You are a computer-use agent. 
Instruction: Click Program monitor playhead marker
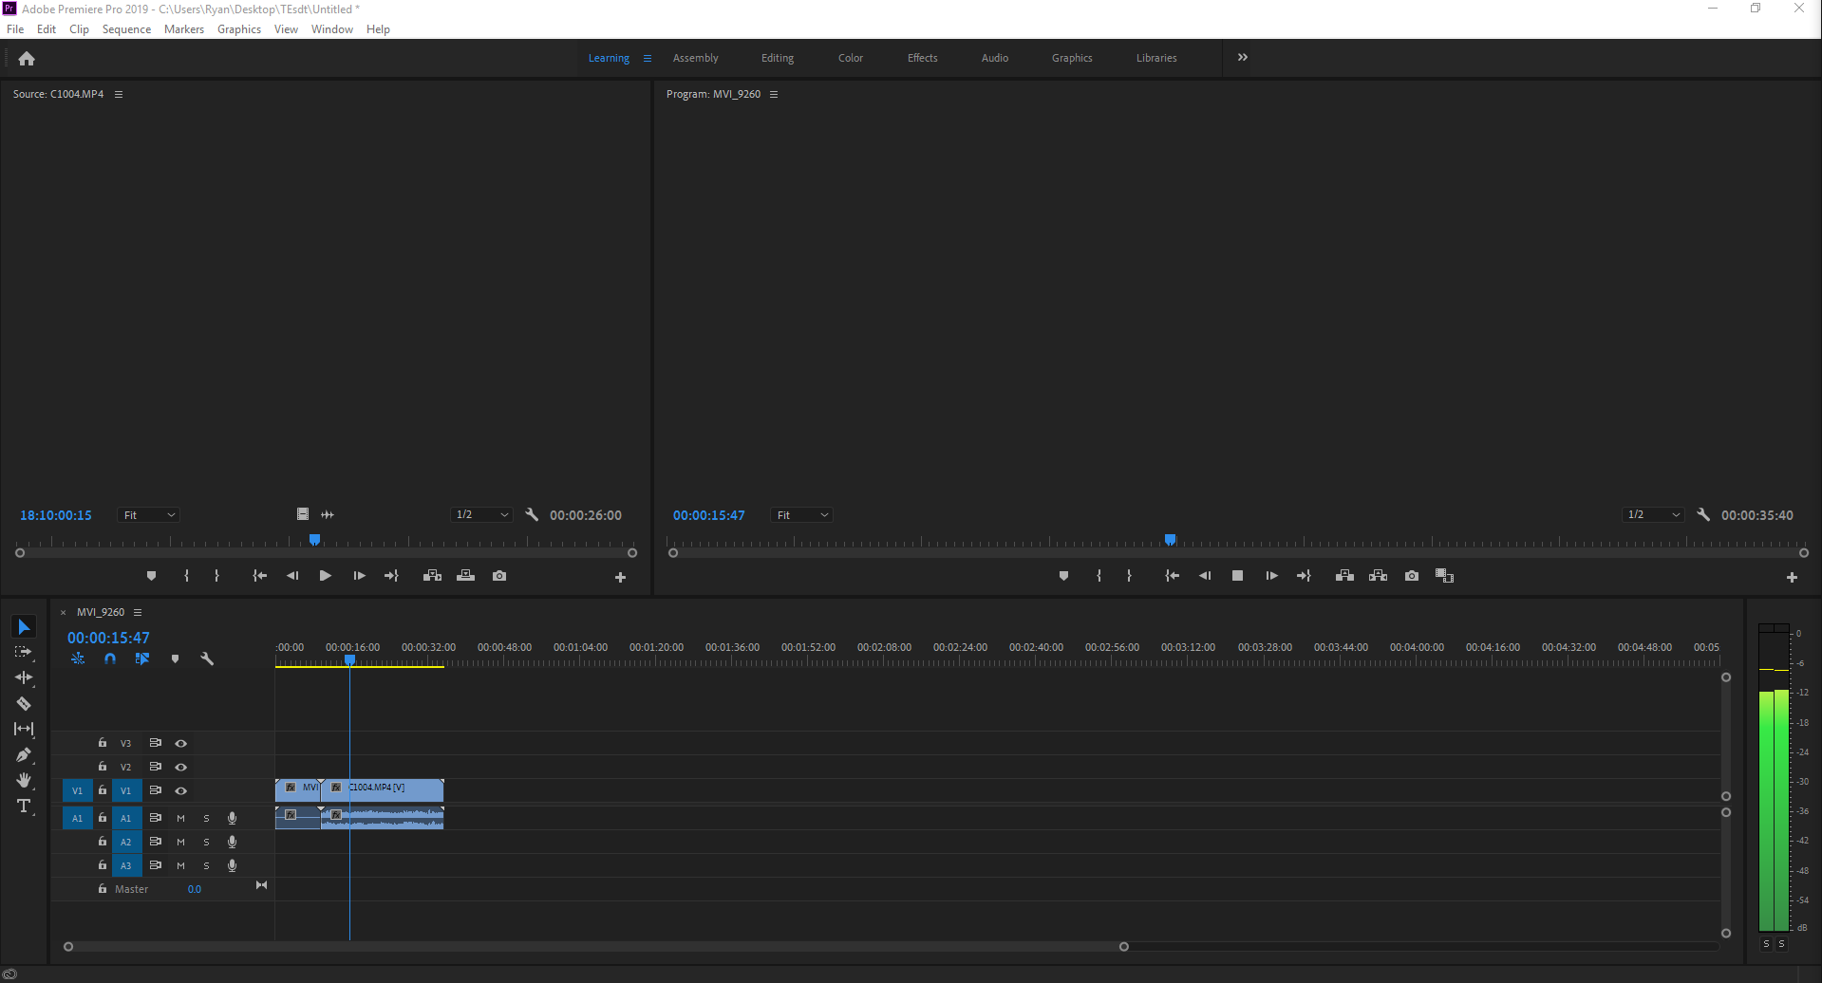[x=1171, y=540]
